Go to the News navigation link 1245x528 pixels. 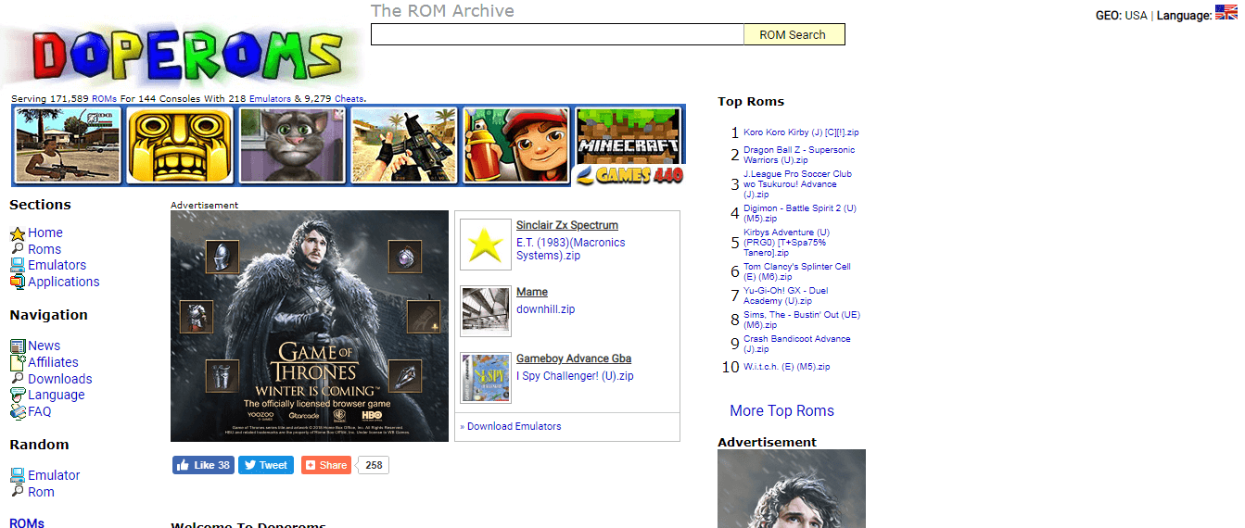pos(44,346)
